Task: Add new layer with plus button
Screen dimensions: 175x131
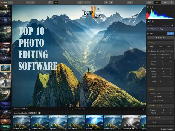Action: [173, 21]
